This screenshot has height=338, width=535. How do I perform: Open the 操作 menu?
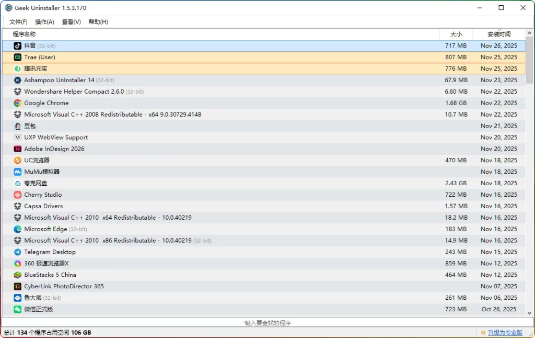click(45, 21)
